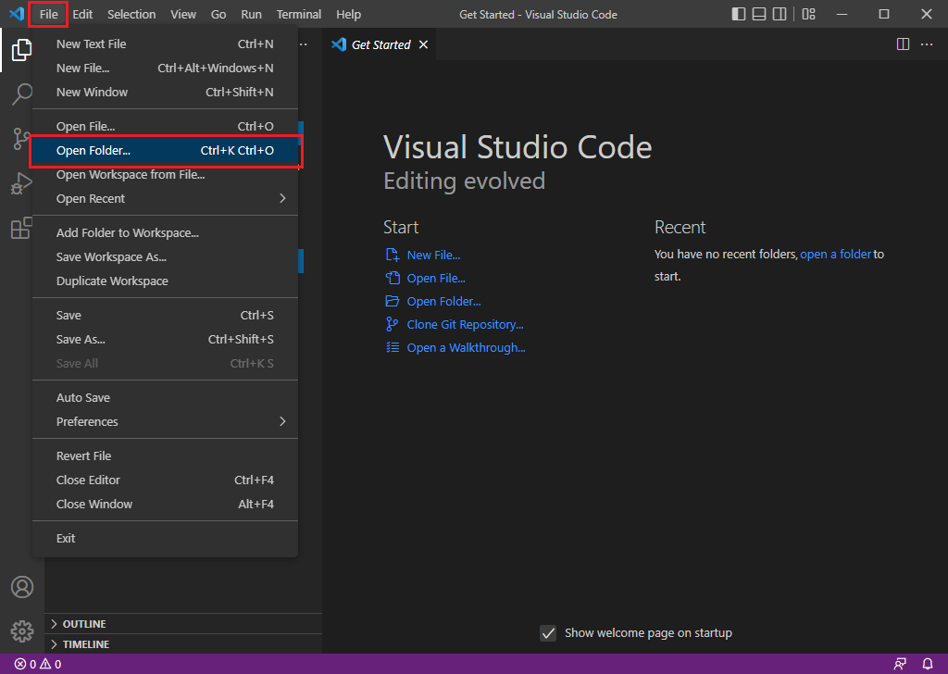Open the notifications bell icon

[928, 664]
